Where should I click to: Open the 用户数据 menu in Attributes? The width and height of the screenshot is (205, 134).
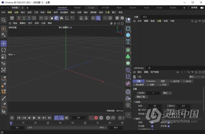pyautogui.click(x=155, y=72)
